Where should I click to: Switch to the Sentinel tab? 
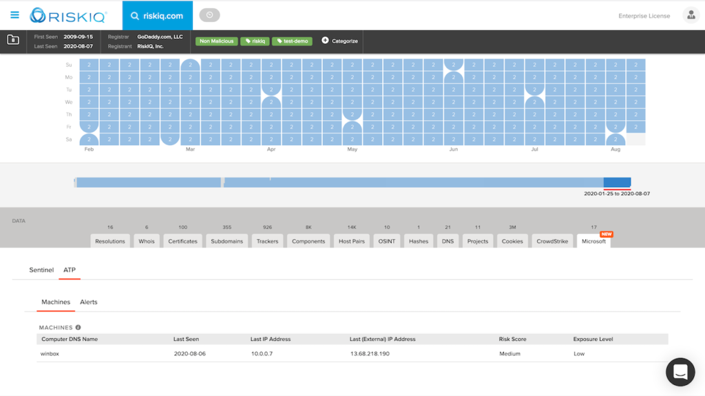(x=41, y=269)
